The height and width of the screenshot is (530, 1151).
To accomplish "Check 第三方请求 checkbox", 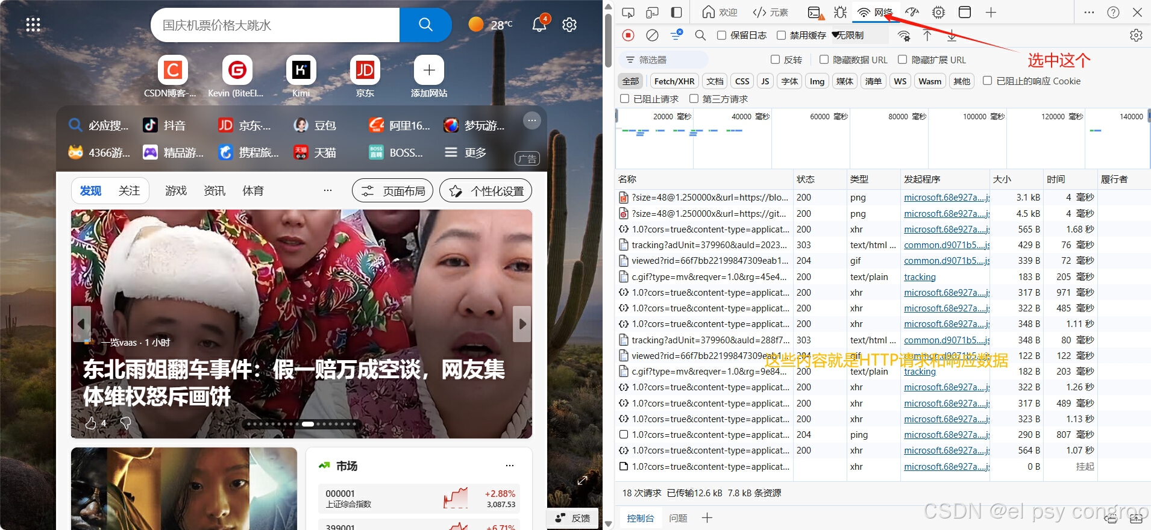I will (x=694, y=98).
